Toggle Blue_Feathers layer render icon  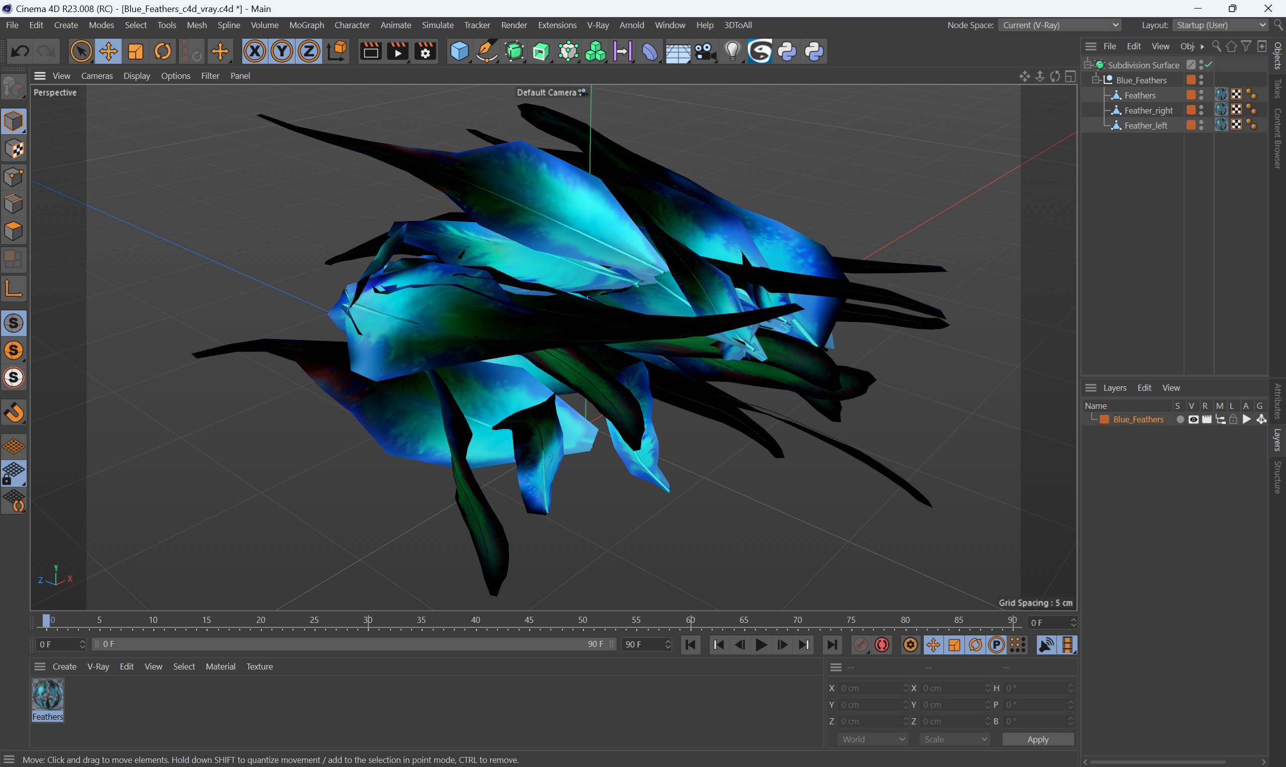point(1207,419)
